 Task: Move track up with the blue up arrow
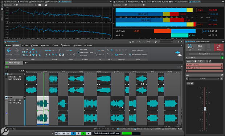[112, 50]
